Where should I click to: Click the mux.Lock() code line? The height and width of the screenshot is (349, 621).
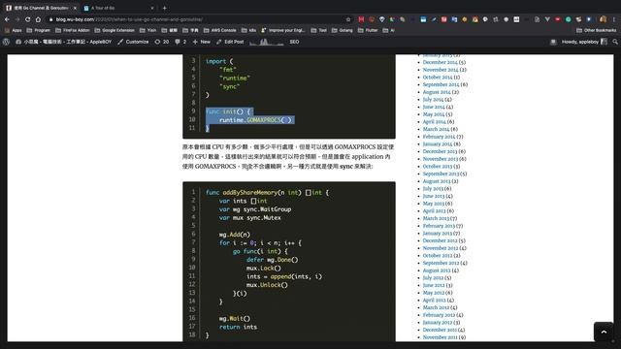(x=263, y=268)
